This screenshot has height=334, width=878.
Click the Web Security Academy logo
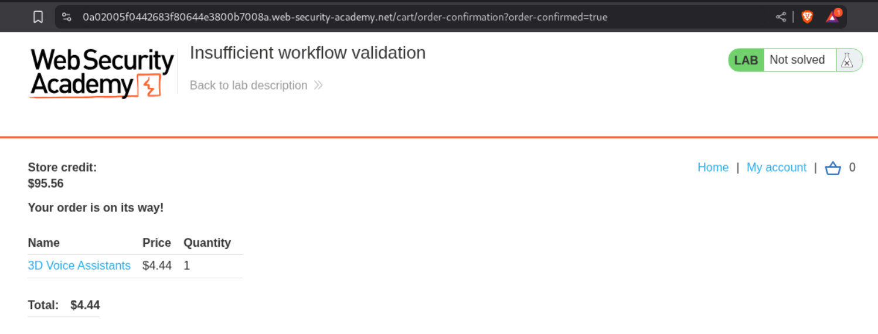tap(102, 73)
